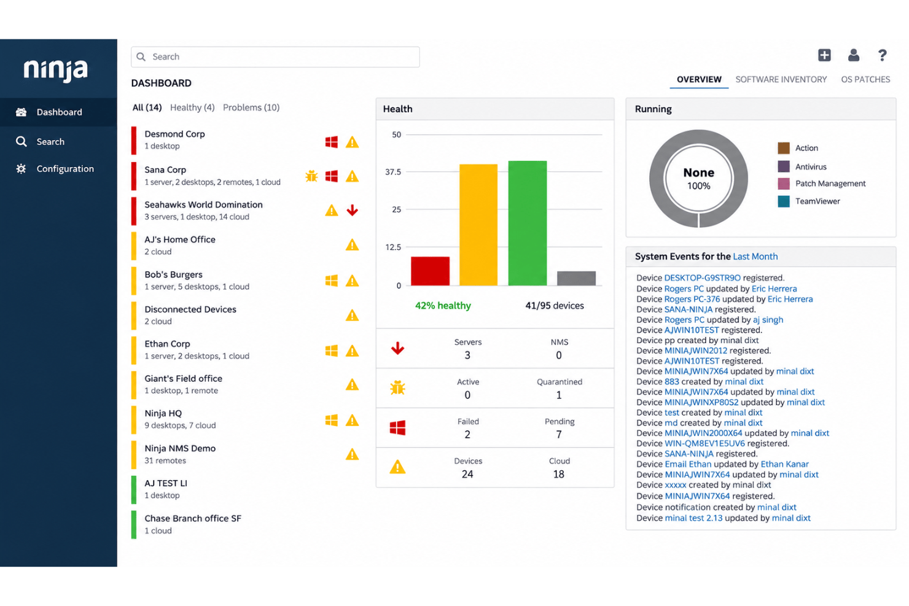Open Rogers PC-376 device link
This screenshot has height=606, width=909.
[x=692, y=299]
